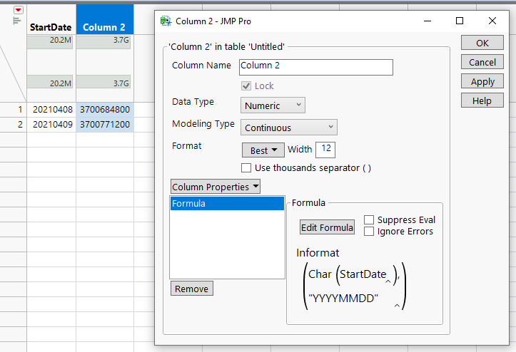The image size is (516, 352).
Task: Open the Modeling Type Continuous dropdown
Action: point(289,128)
